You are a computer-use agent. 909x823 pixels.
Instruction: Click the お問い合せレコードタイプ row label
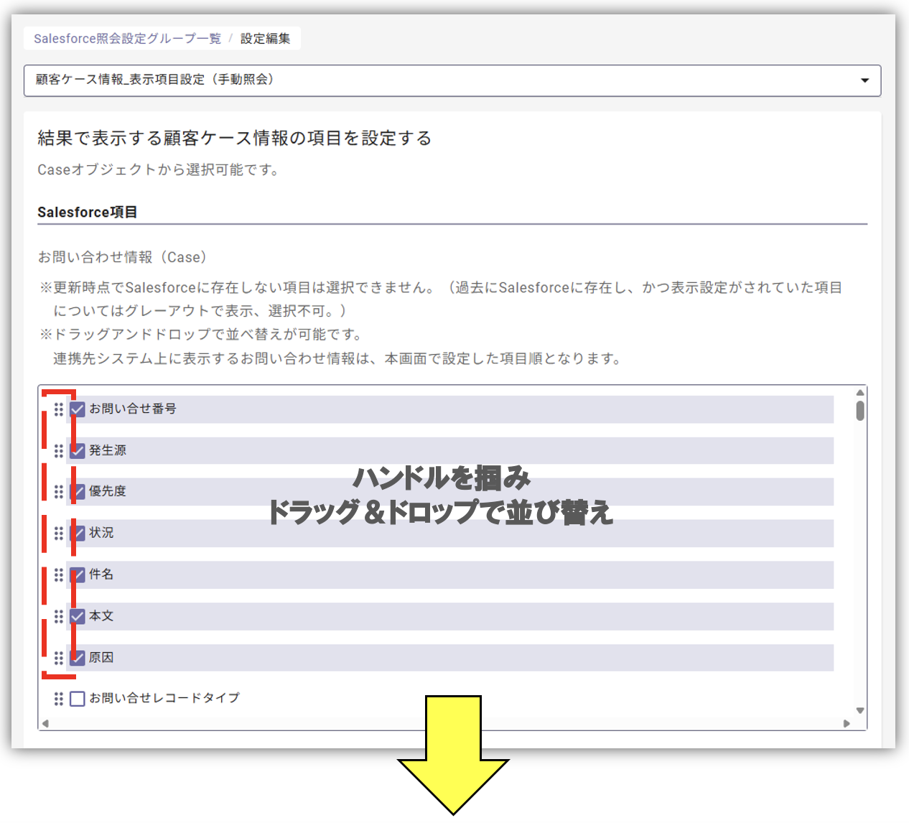[x=164, y=698]
